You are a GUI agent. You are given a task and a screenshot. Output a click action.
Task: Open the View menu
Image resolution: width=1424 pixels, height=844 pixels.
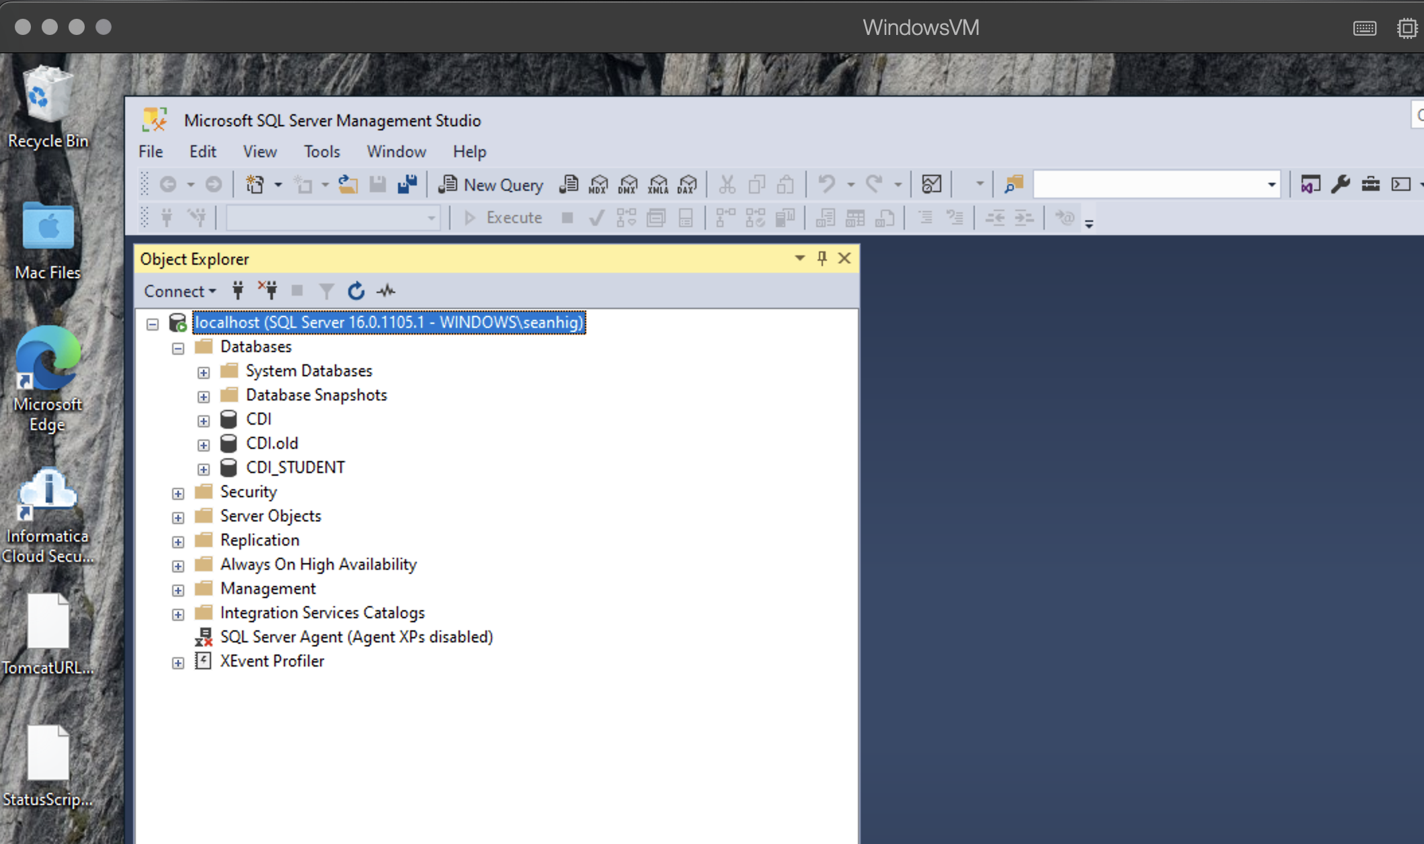coord(260,152)
